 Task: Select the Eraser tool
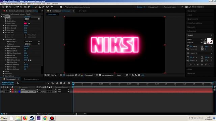tap(43, 7)
